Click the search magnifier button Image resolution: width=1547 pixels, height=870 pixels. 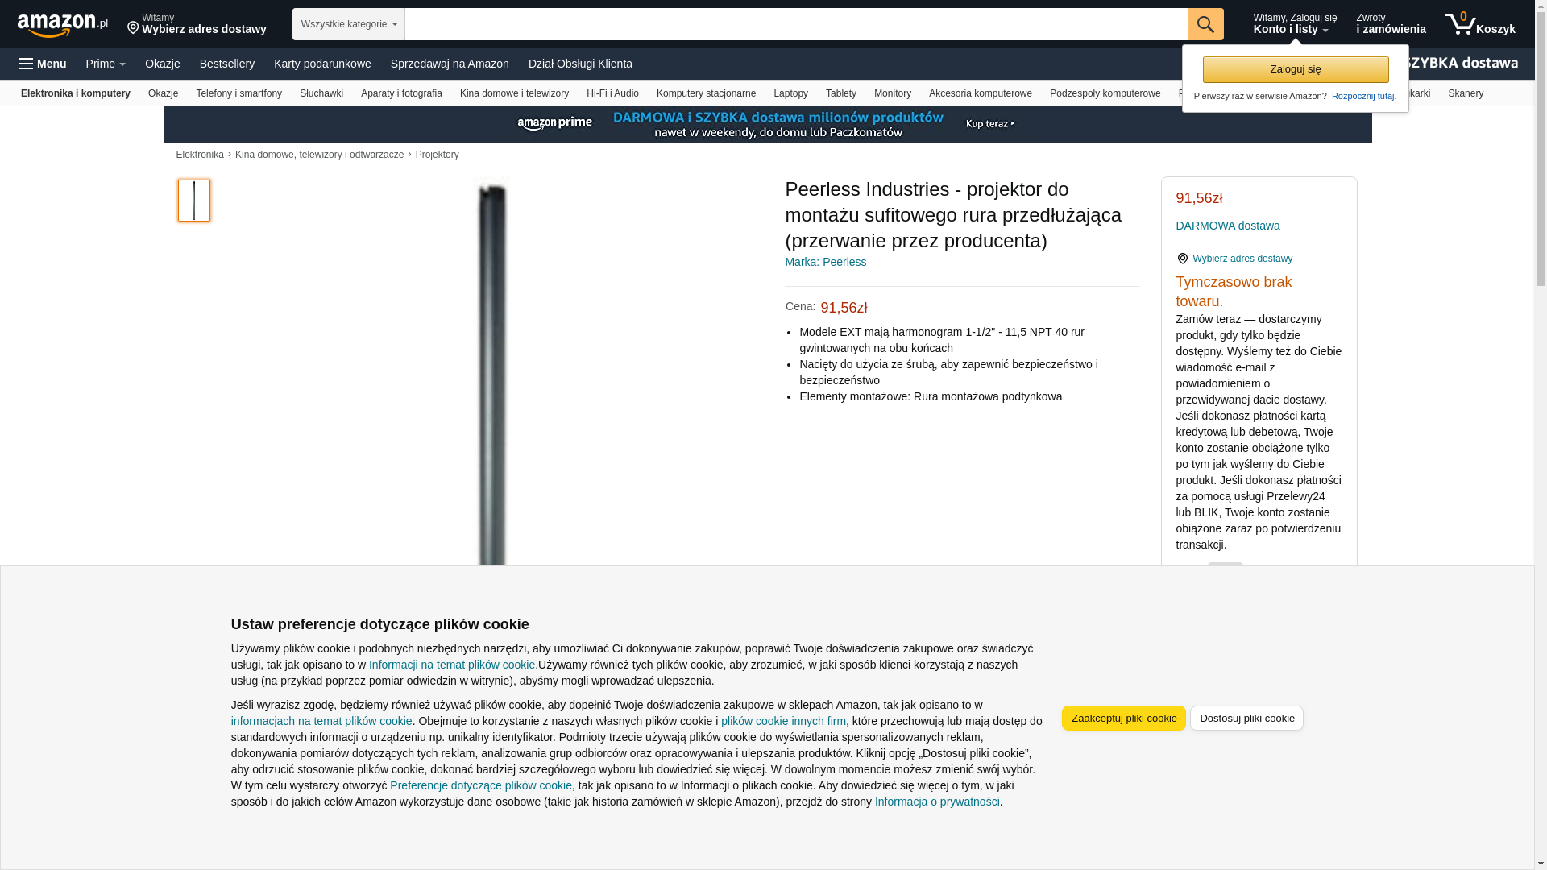tap(1205, 24)
